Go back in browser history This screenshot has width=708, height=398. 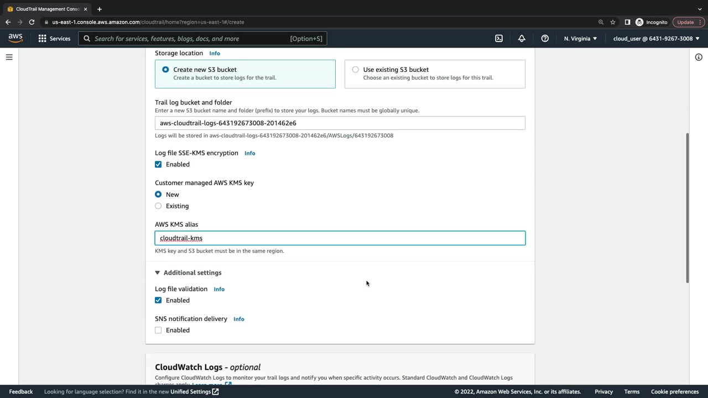[x=8, y=22]
